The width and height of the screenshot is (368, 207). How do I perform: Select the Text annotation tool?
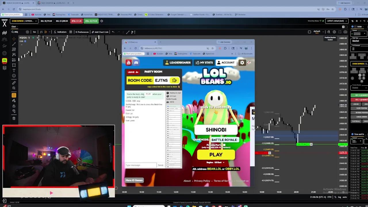click(14, 70)
